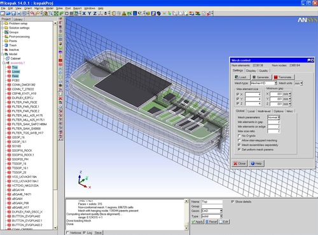Enable Allow stair-stepped meshing checkbox
This screenshot has width=318, height=235.
pyautogui.click(x=239, y=140)
